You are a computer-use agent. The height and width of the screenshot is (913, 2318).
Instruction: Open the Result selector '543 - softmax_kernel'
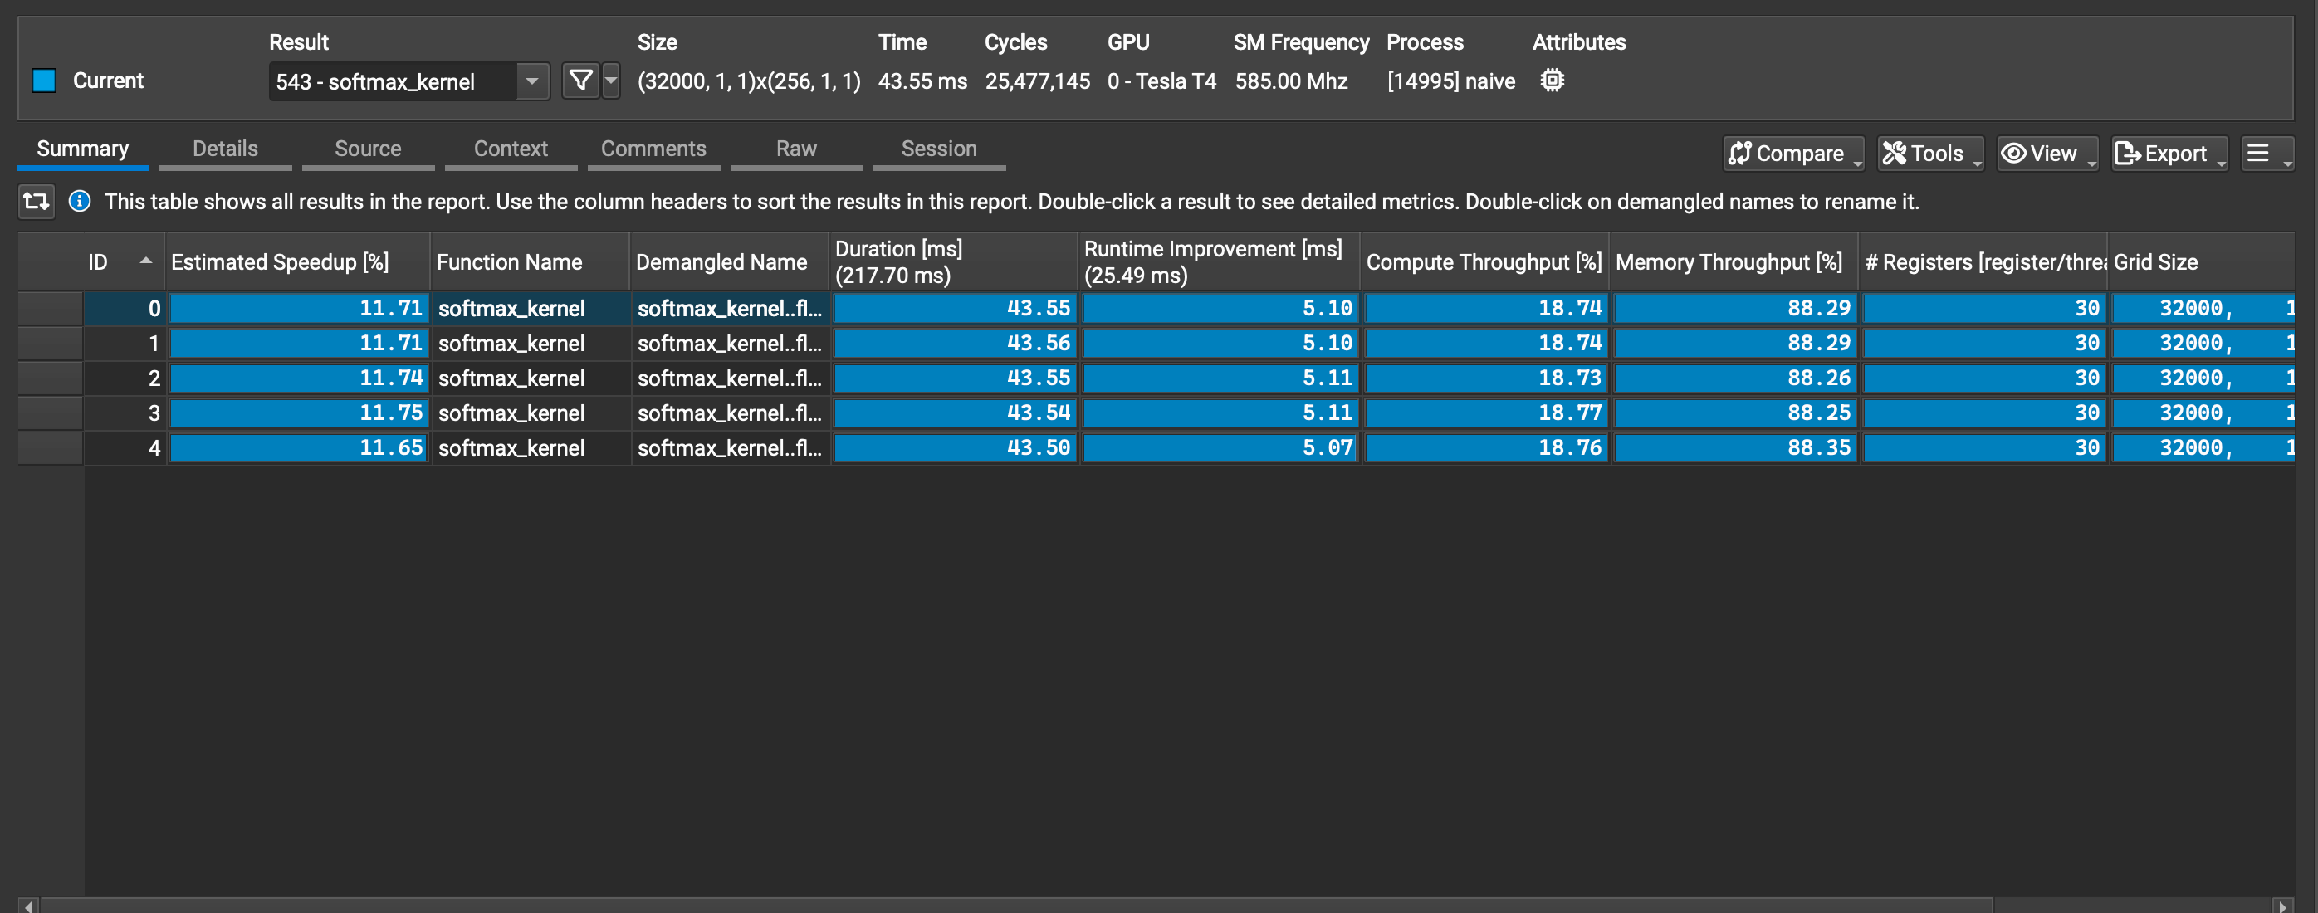(408, 81)
